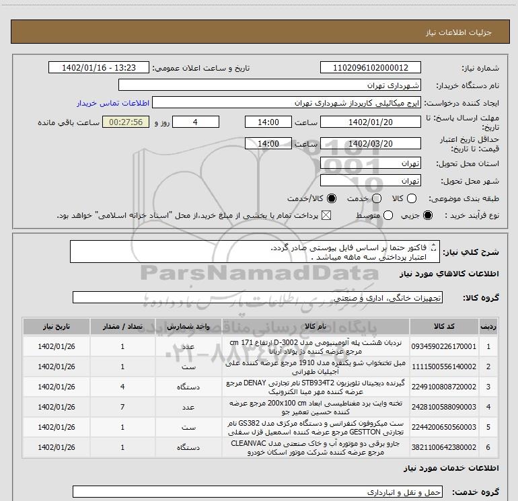Viewport: 518px width, 501px height.
Task: Click need date 1402/01/26 in row 1
Action: (57, 346)
